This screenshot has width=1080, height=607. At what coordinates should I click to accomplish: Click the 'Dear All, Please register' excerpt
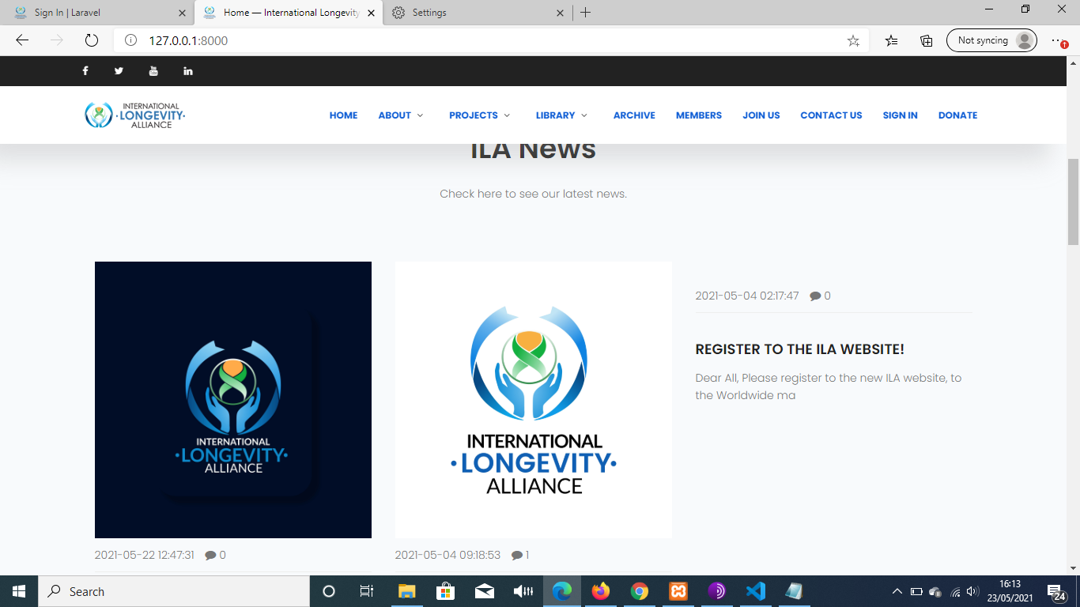click(x=829, y=386)
